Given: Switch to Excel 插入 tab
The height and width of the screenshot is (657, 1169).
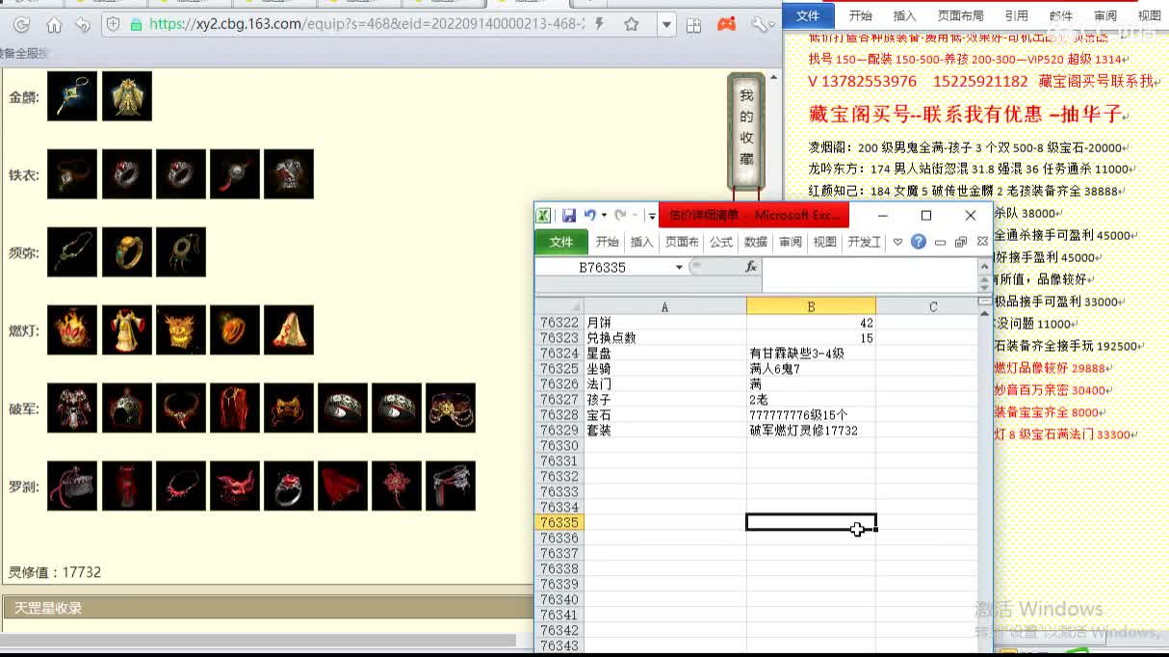Looking at the screenshot, I should (641, 242).
